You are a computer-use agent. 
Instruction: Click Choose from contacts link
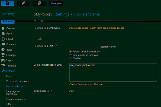tap(81, 85)
